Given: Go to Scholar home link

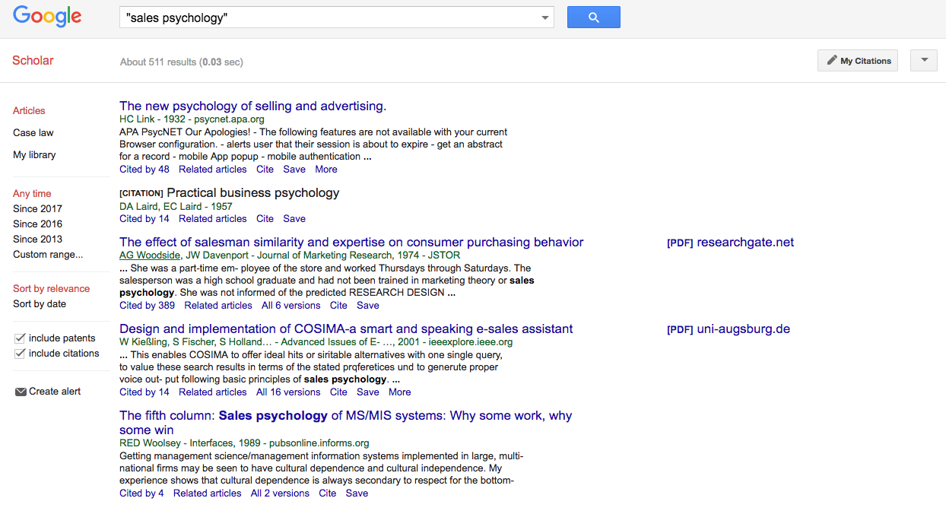Looking at the screenshot, I should [33, 61].
